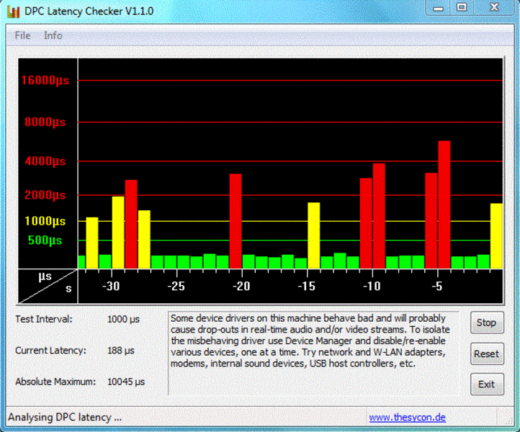Click the -30 time axis label
Screen dimensions: 520x432
[x=111, y=286]
